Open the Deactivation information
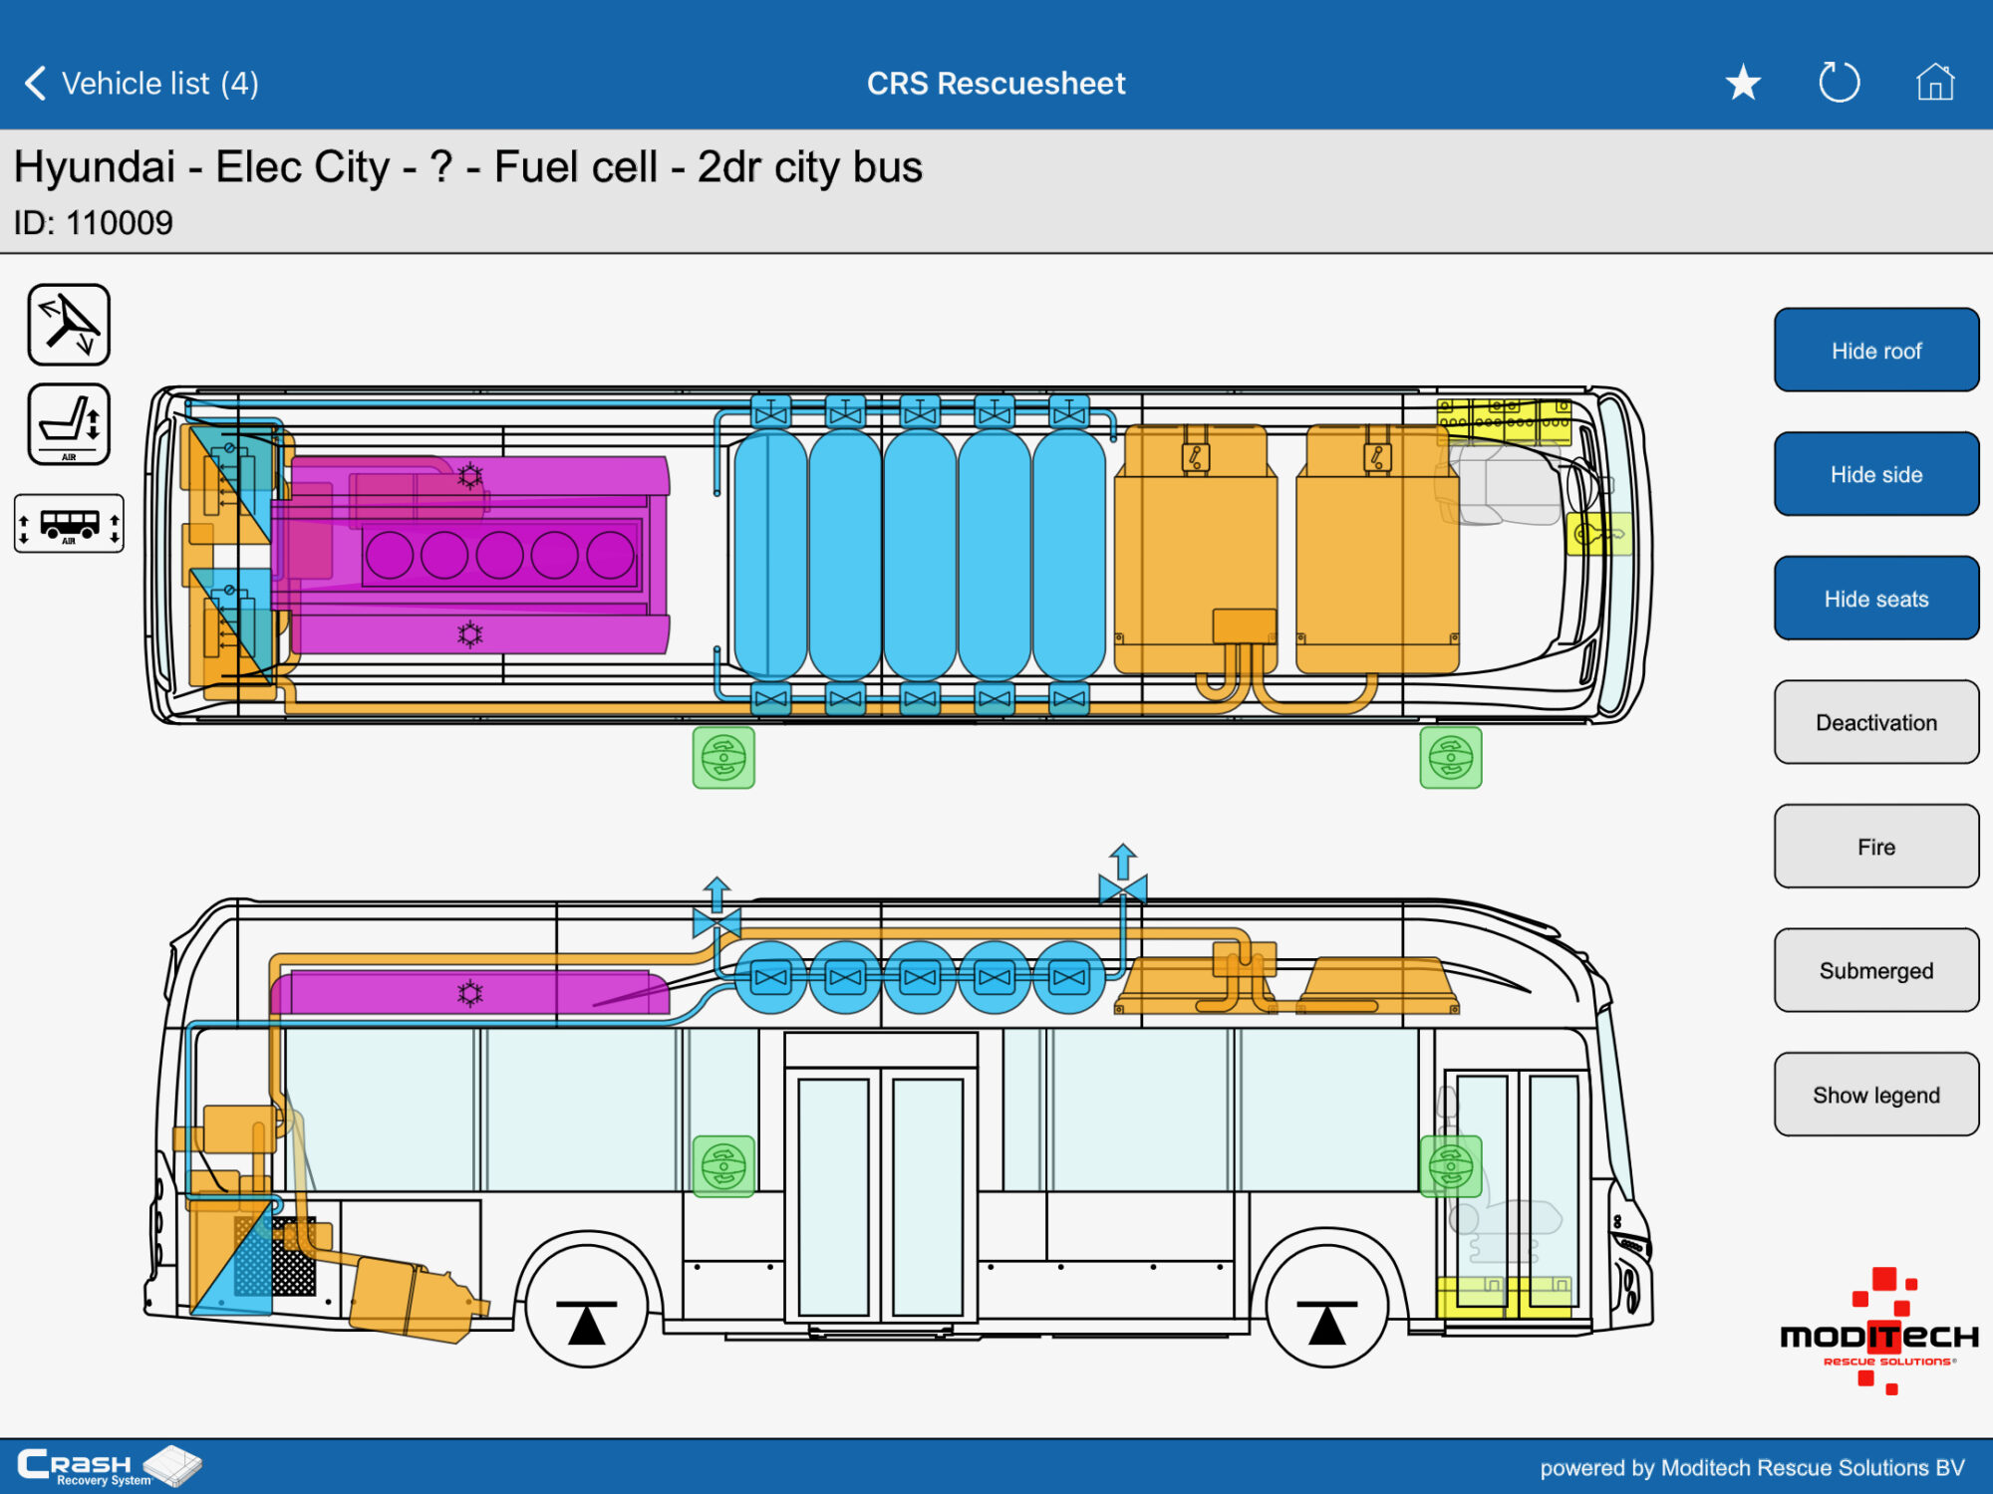Image resolution: width=1993 pixels, height=1494 pixels. coord(1875,723)
